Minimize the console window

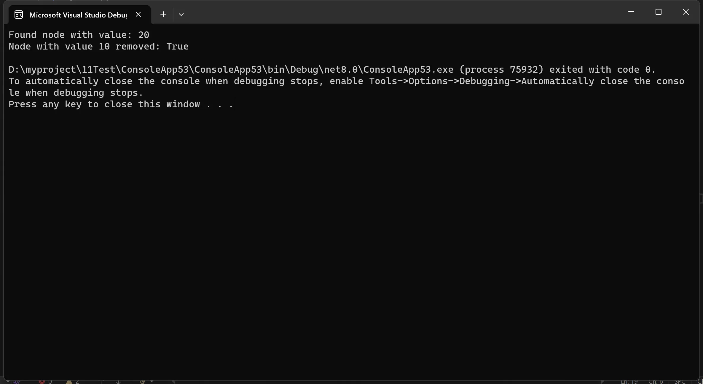(631, 12)
